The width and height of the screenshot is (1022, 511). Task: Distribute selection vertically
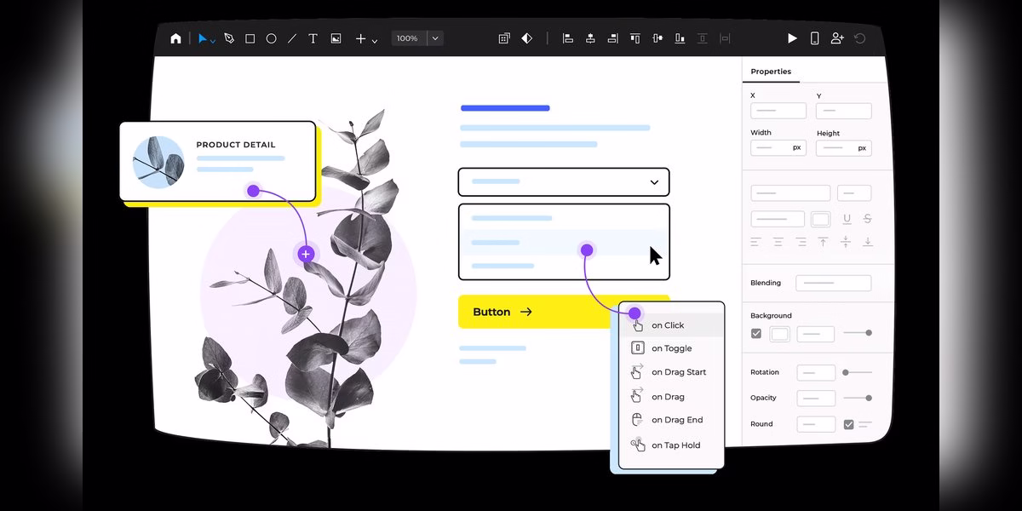(x=703, y=38)
